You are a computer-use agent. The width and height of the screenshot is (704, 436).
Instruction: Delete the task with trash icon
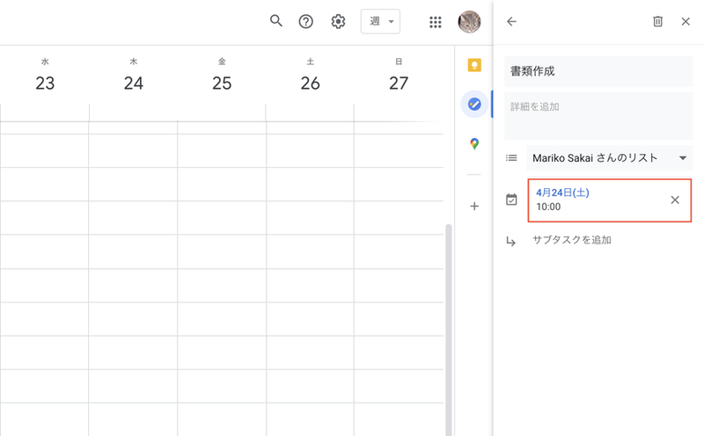pyautogui.click(x=657, y=21)
